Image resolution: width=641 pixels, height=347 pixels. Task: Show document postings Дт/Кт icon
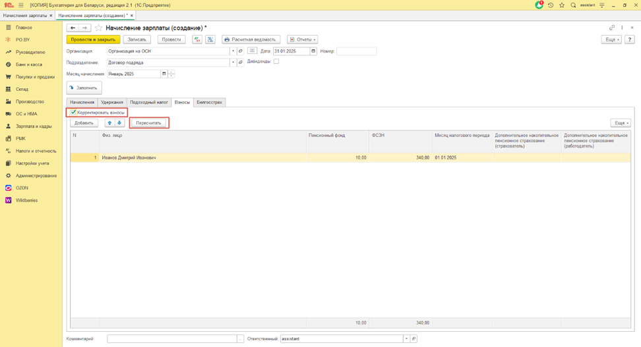click(197, 40)
